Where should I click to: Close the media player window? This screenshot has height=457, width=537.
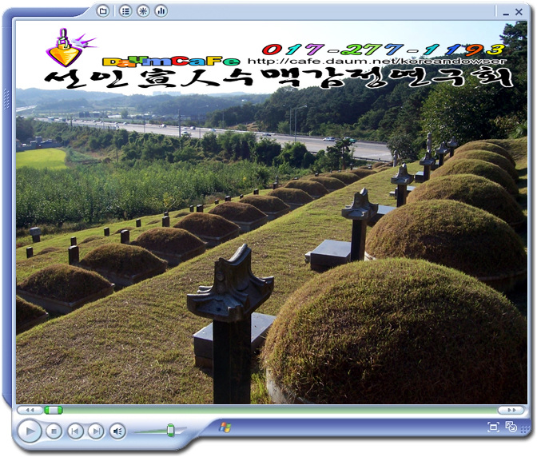click(x=519, y=12)
